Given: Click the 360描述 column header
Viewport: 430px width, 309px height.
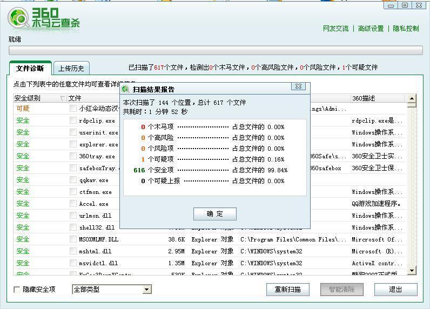Looking at the screenshot, I should pos(364,98).
